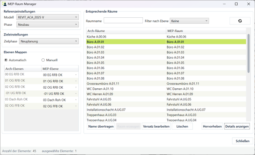Image resolution: width=255 pixels, height=155 pixels.
Task: Select Arch-Räume row Büro A.01.05
Action: 126,63
